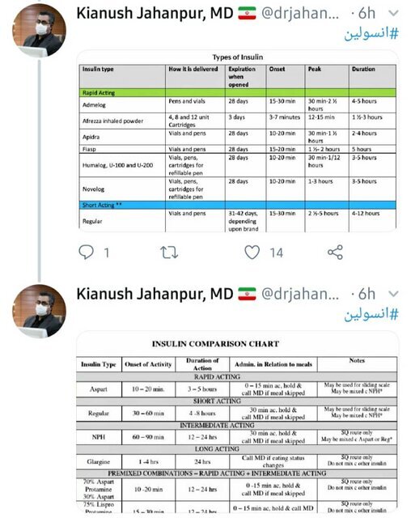Like the first tweet with 14 likes
Viewport: 411px width, 518px height.
252,253
